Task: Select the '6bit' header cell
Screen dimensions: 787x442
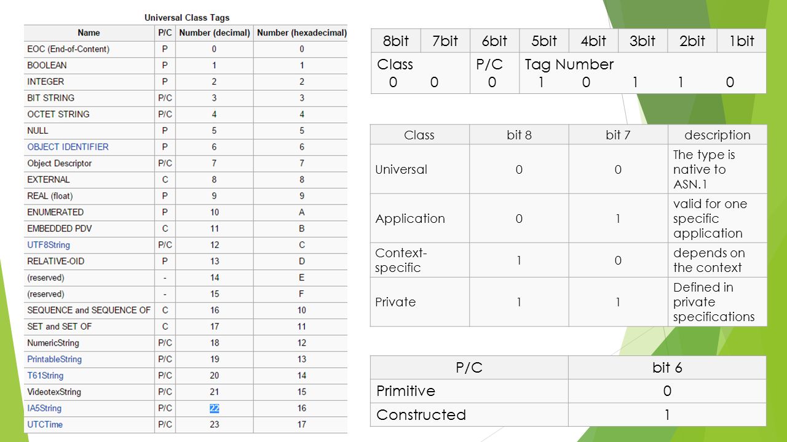Action: 494,41
